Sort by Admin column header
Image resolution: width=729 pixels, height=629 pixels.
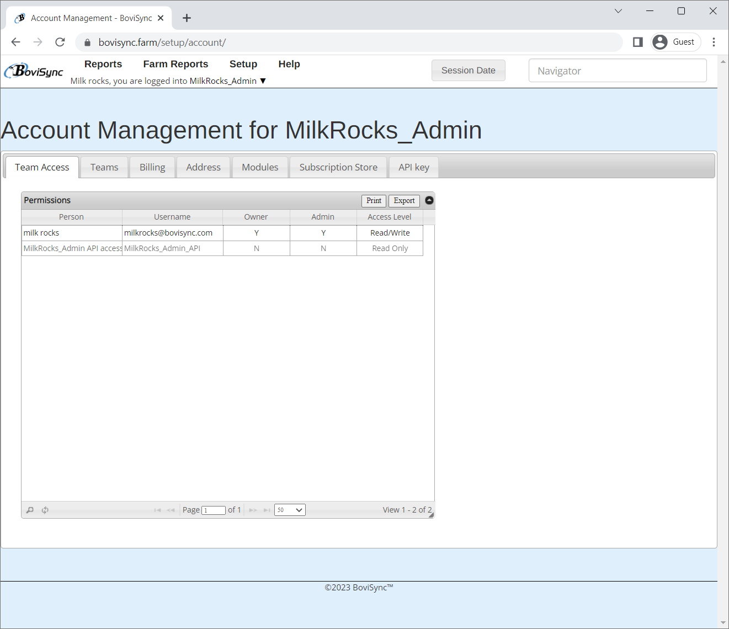pyautogui.click(x=323, y=217)
